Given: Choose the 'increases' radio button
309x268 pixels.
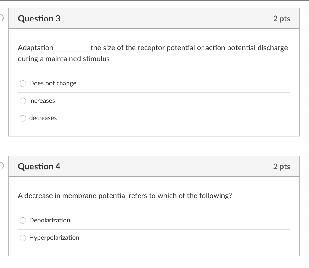Looking at the screenshot, I should tap(23, 101).
